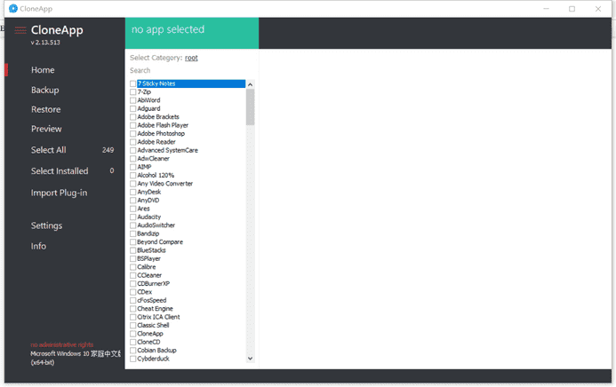616x387 pixels.
Task: Click the no administrative rights warning
Action: (x=62, y=345)
